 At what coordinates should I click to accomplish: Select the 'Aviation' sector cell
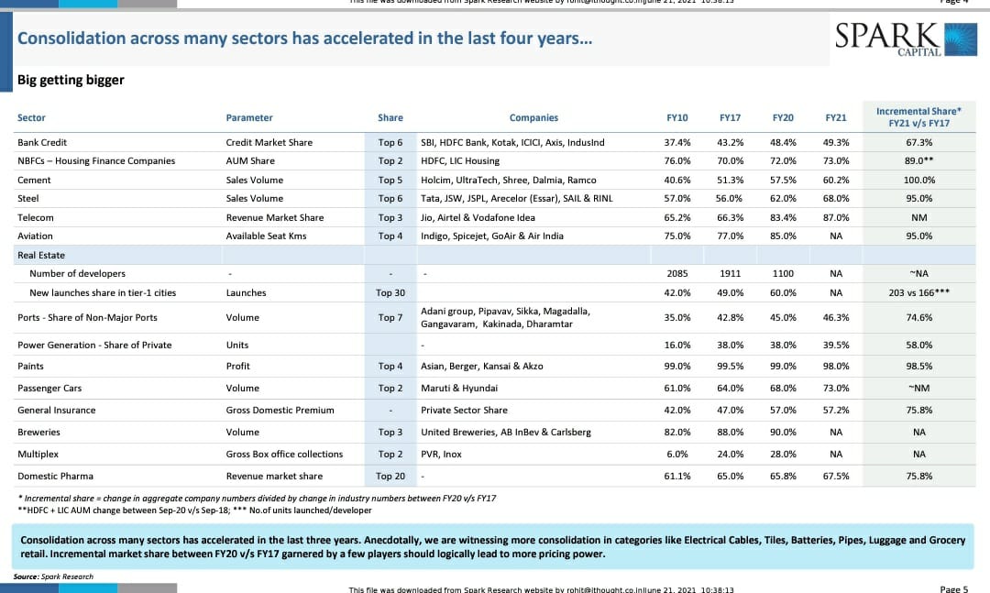point(35,236)
